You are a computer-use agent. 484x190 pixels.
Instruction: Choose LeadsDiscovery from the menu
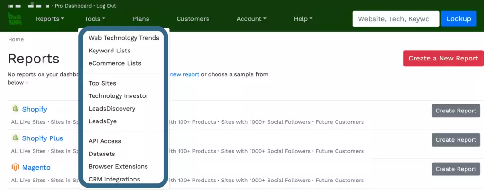(x=112, y=109)
